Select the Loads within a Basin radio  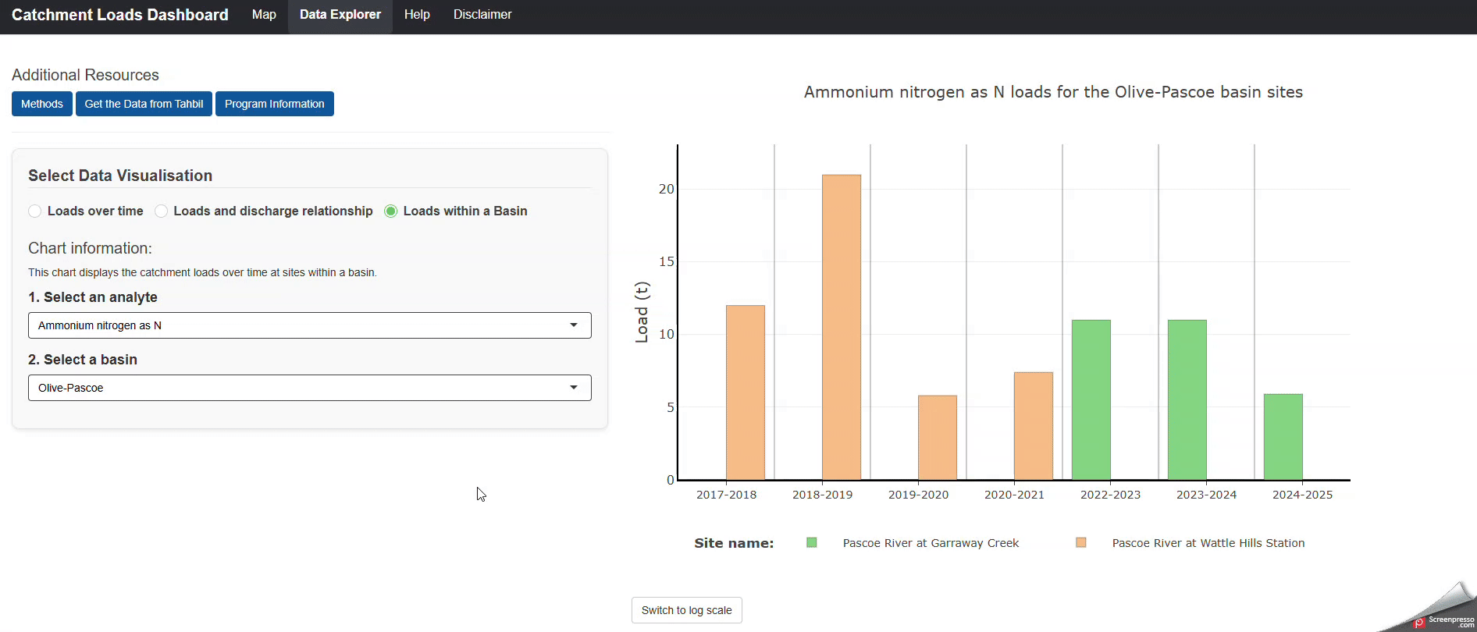[x=390, y=211]
